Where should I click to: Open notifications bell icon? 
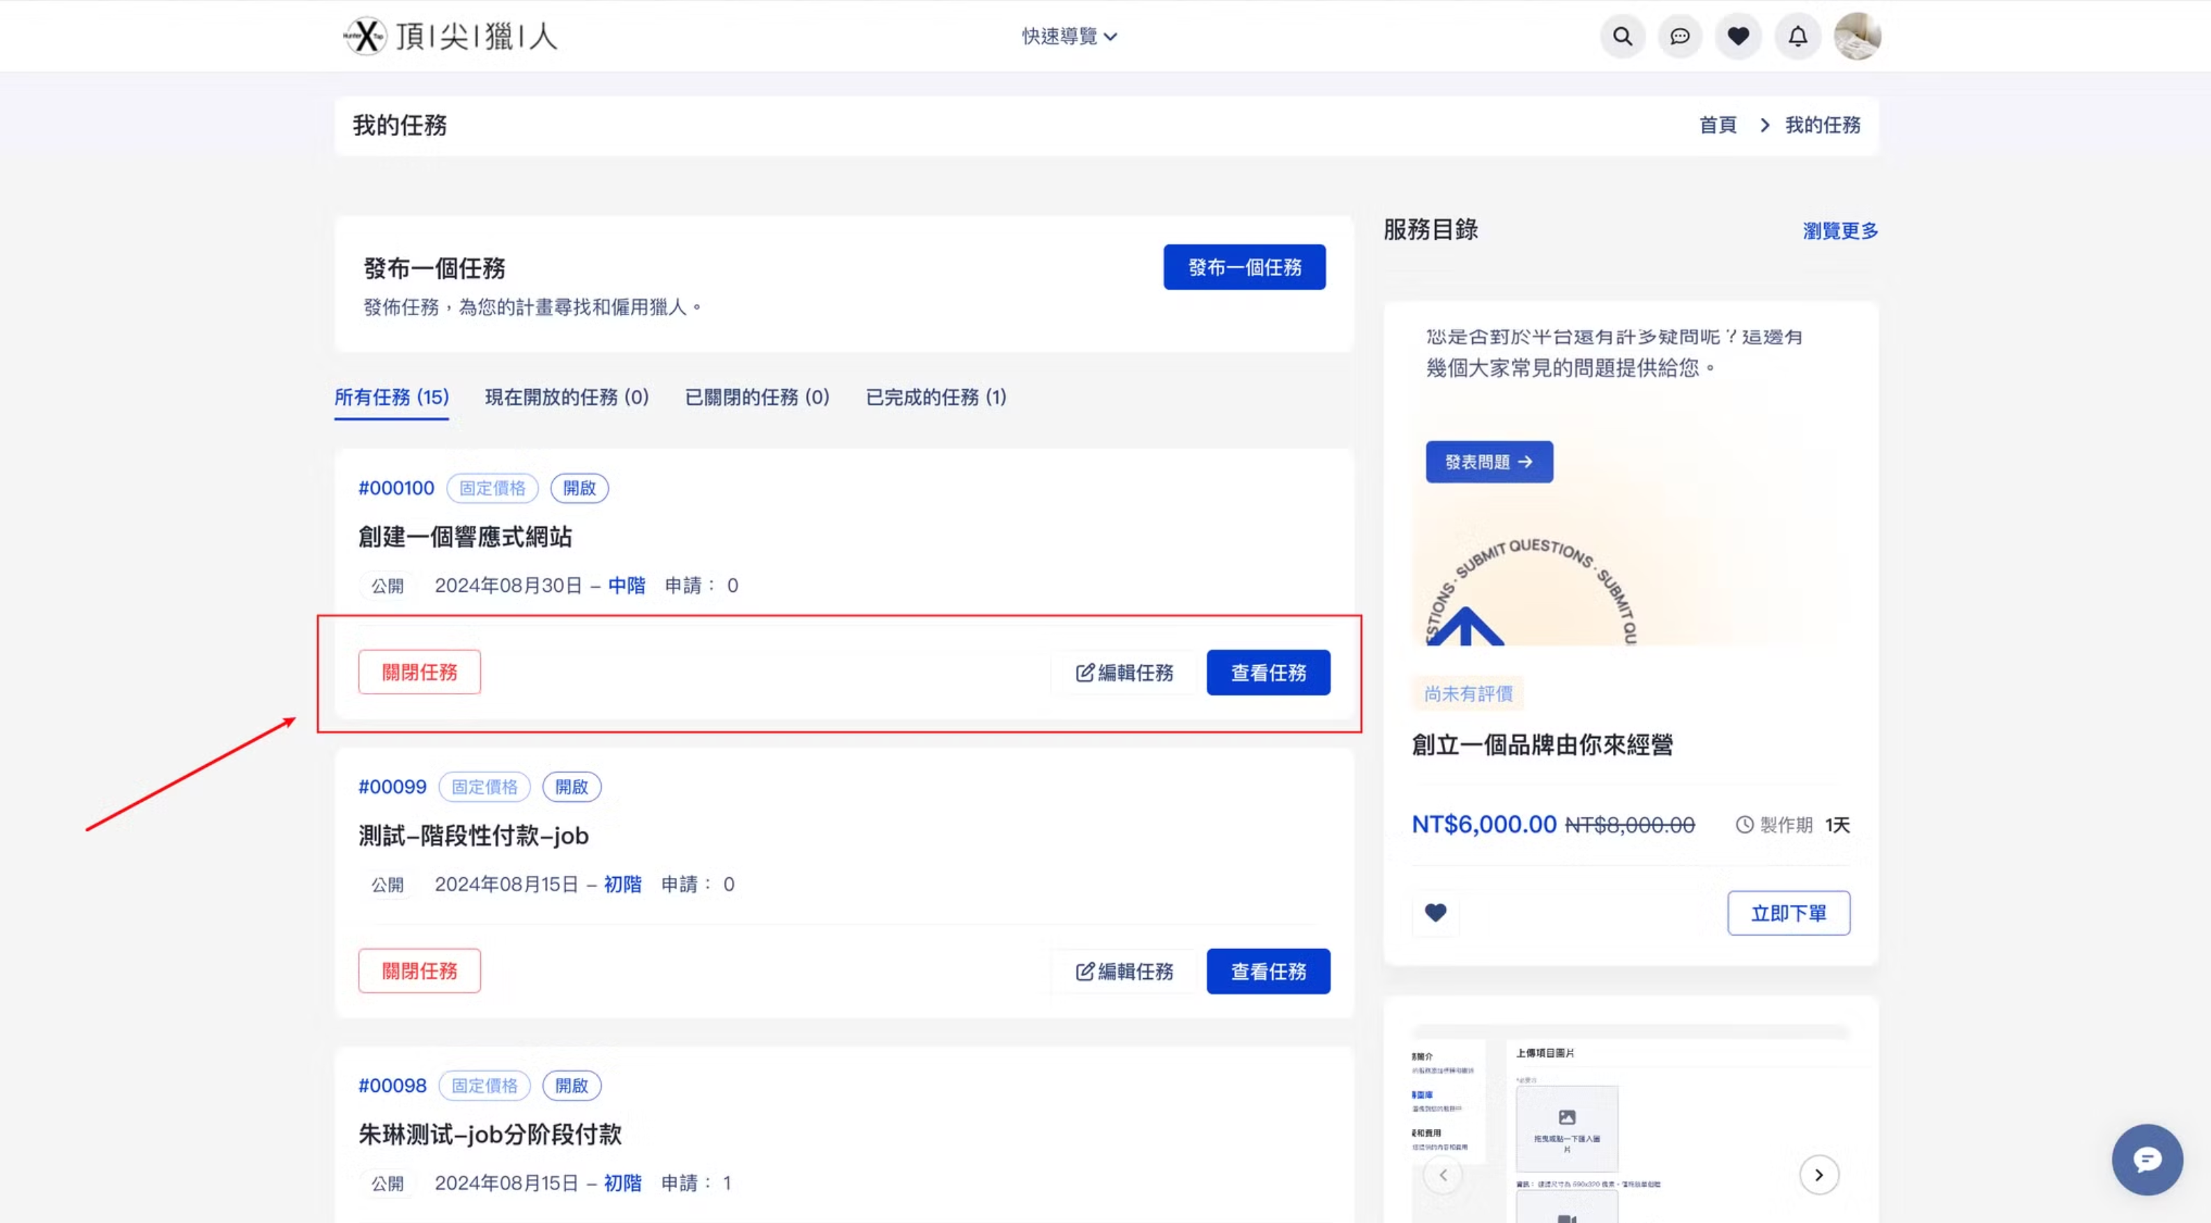coord(1797,36)
